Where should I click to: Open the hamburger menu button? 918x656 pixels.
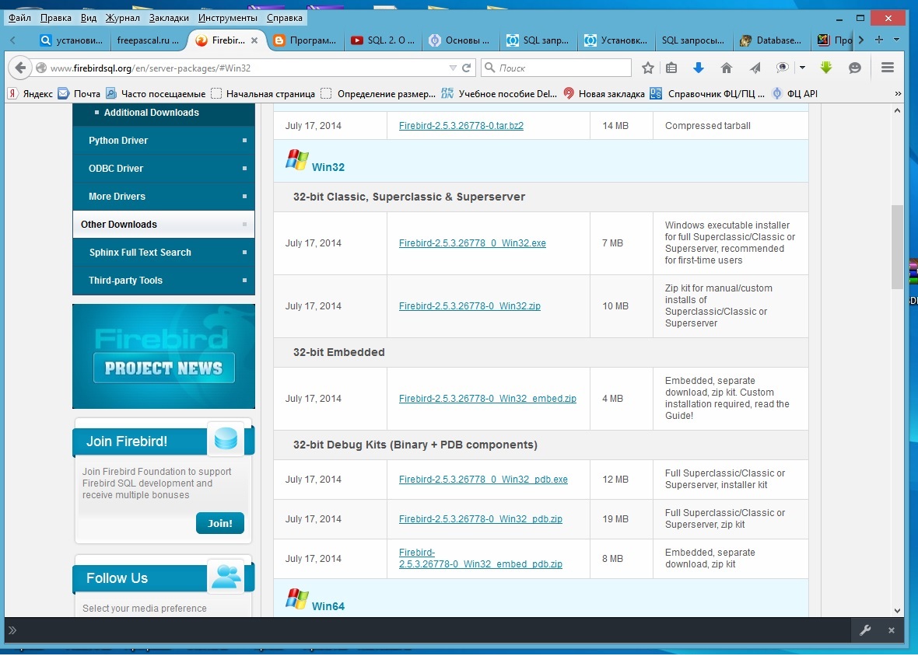tap(888, 68)
